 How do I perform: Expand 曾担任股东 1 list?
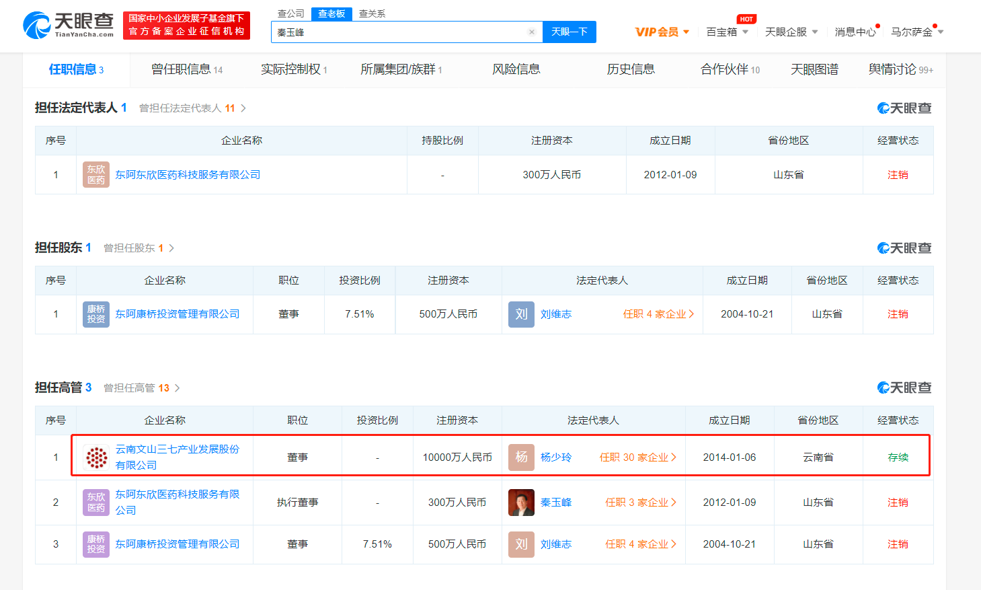139,248
